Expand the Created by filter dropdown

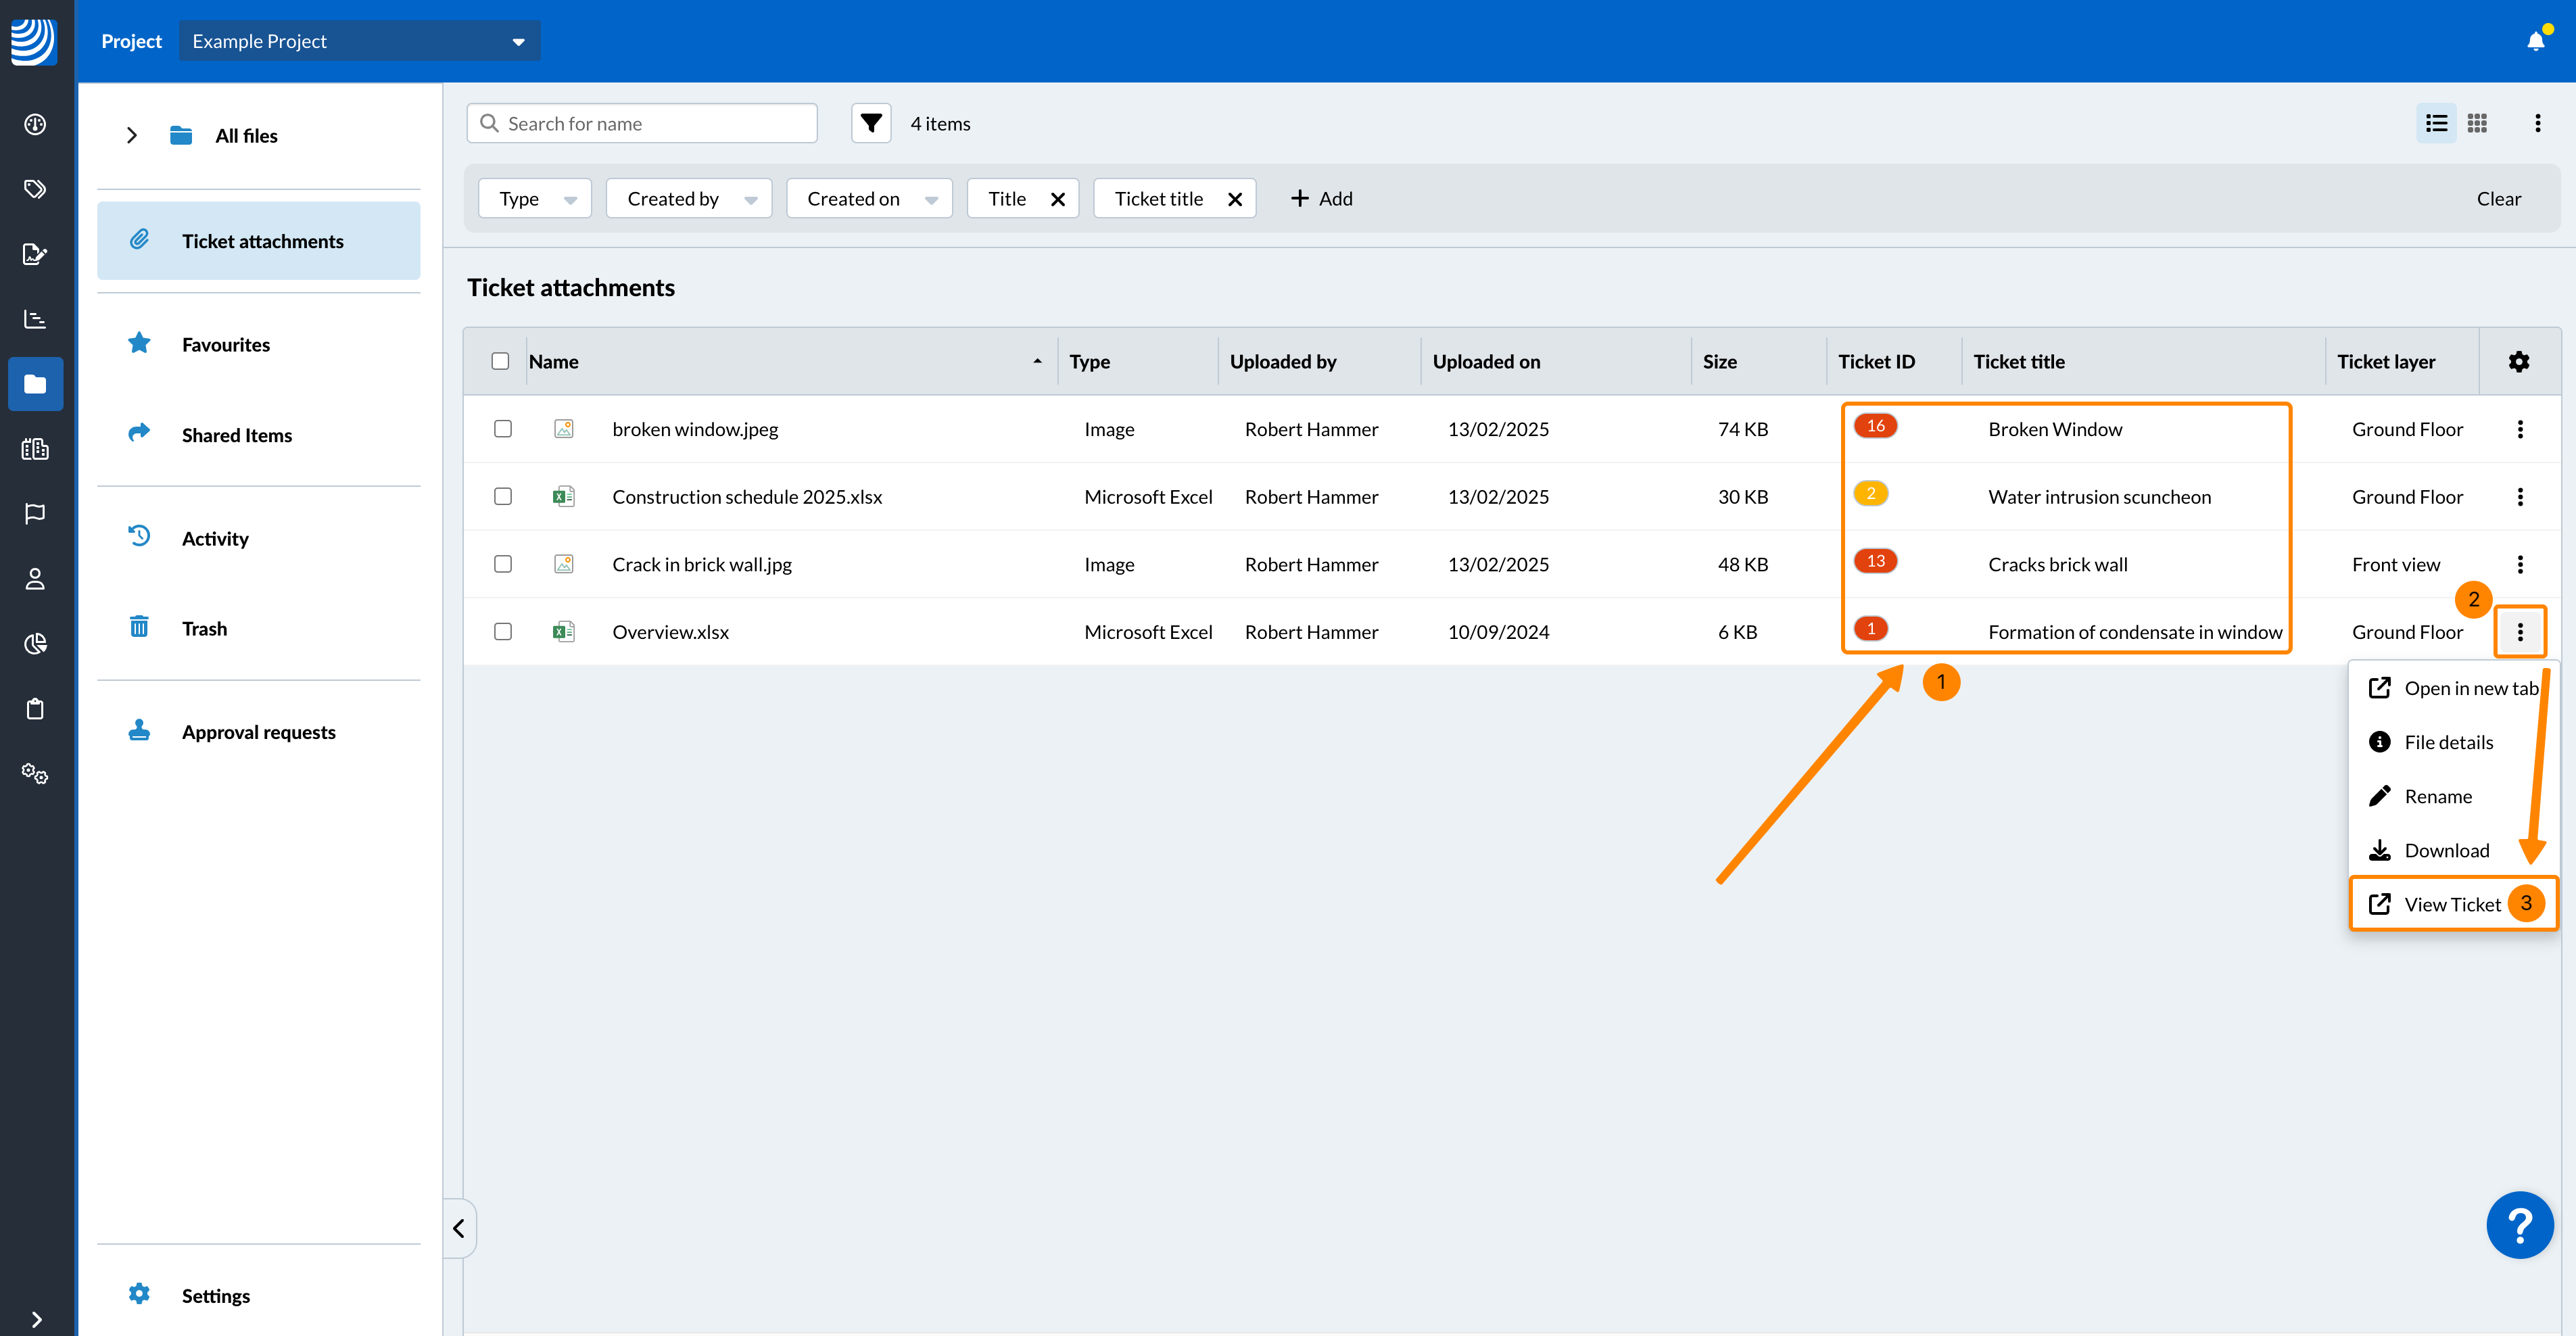pyautogui.click(x=689, y=199)
